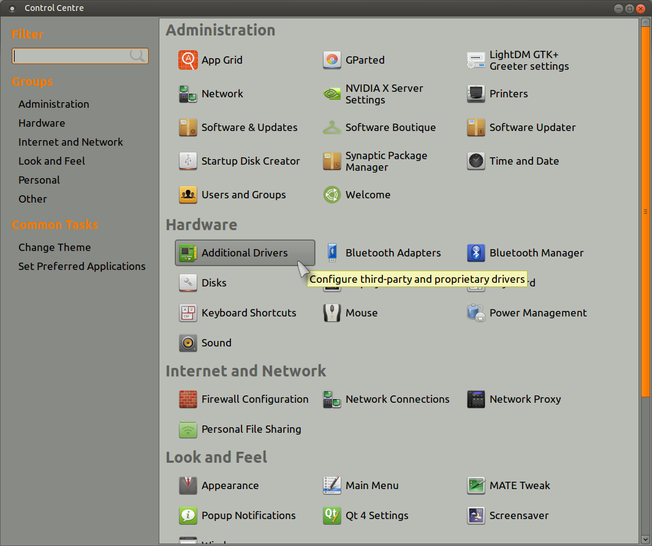The height and width of the screenshot is (546, 652).
Task: Select the Look and Feel group
Action: (x=51, y=161)
